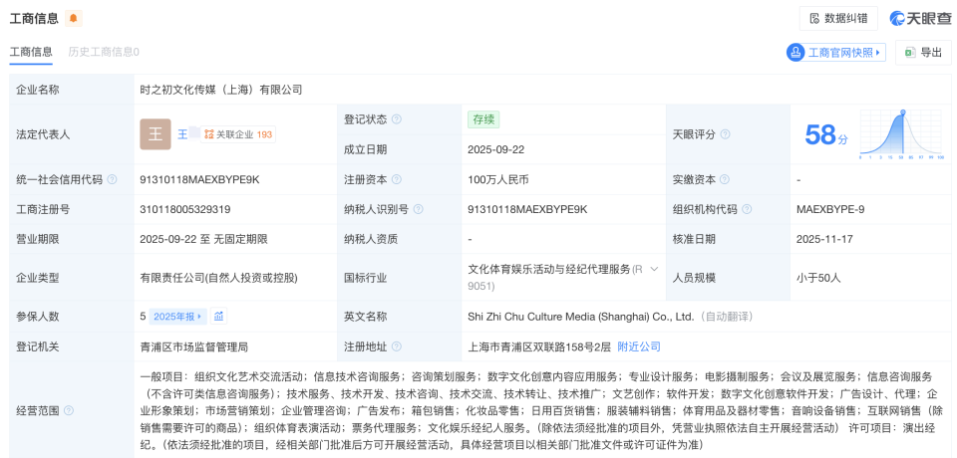Image resolution: width=957 pixels, height=458 pixels.
Task: Click help icon next to 注册资本
Action: pos(397,180)
